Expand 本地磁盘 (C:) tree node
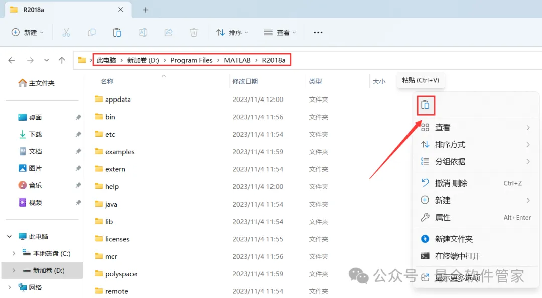The image size is (542, 298). (14, 253)
